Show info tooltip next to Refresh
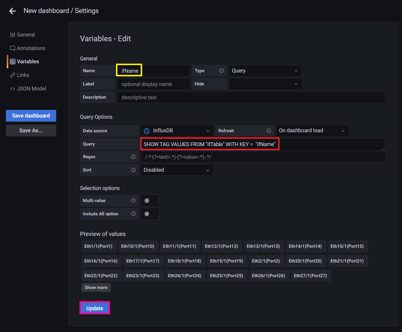This screenshot has width=402, height=332. coord(269,131)
